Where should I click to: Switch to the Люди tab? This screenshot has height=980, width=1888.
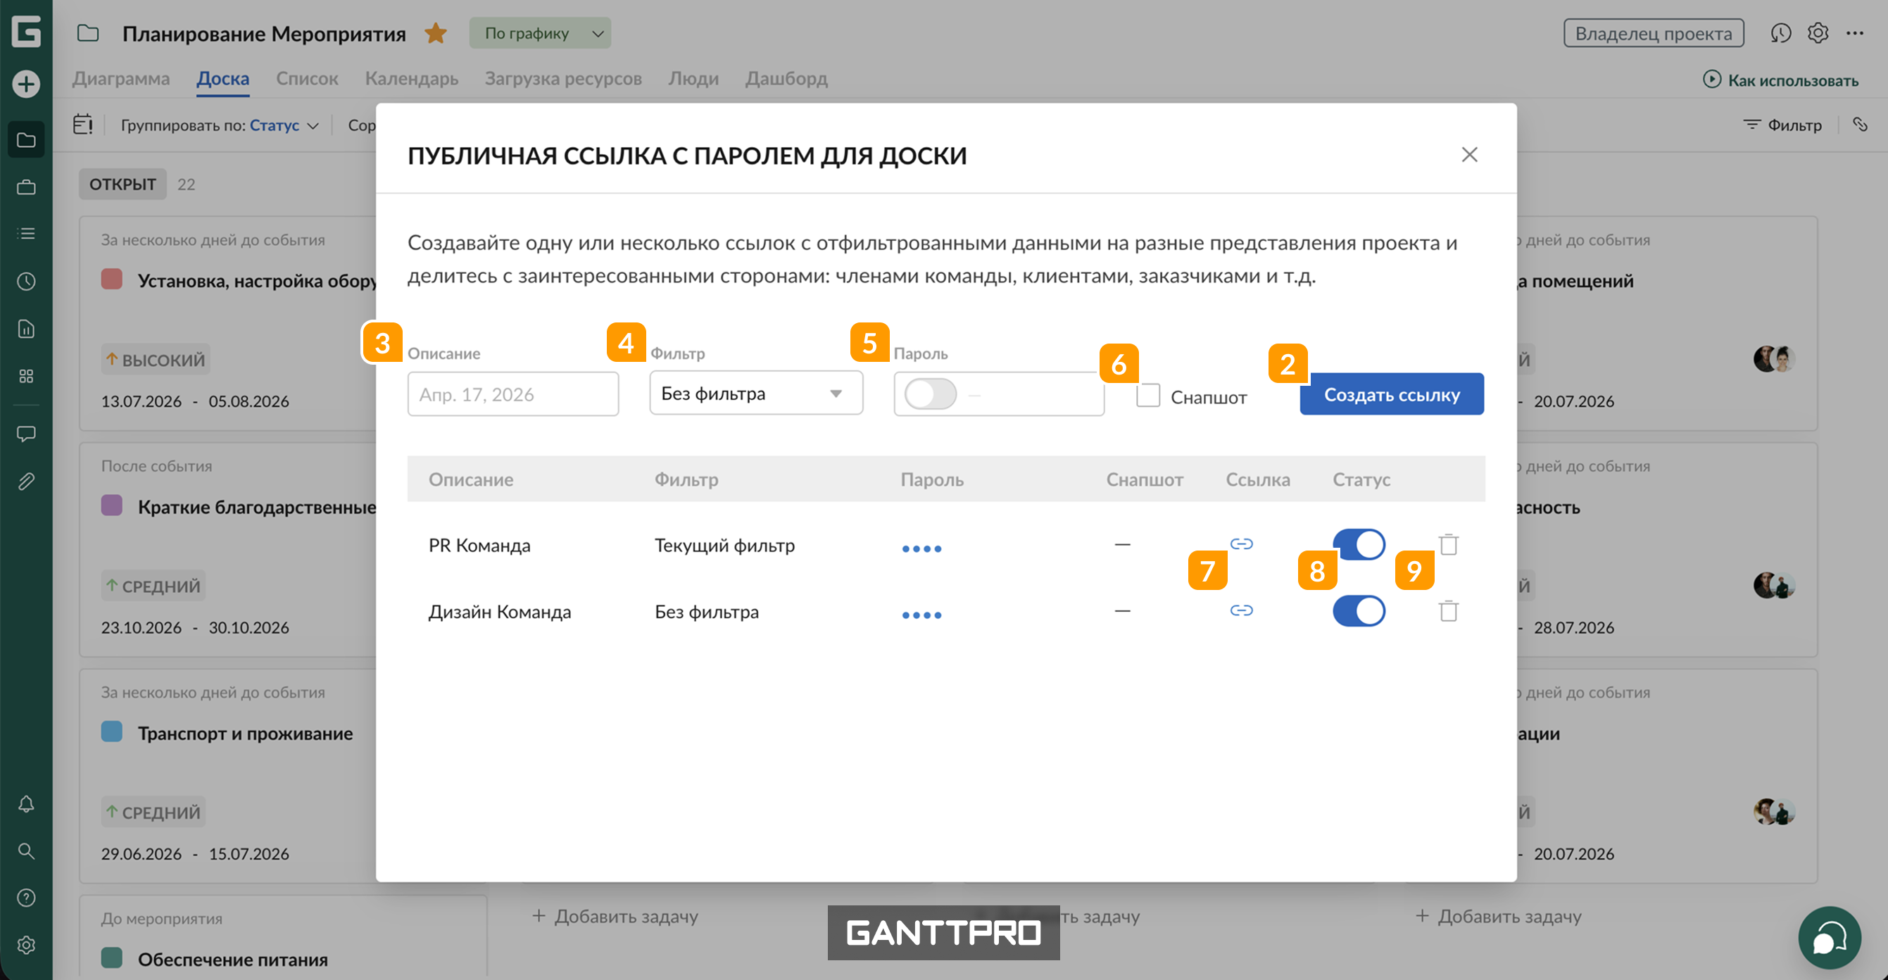693,78
